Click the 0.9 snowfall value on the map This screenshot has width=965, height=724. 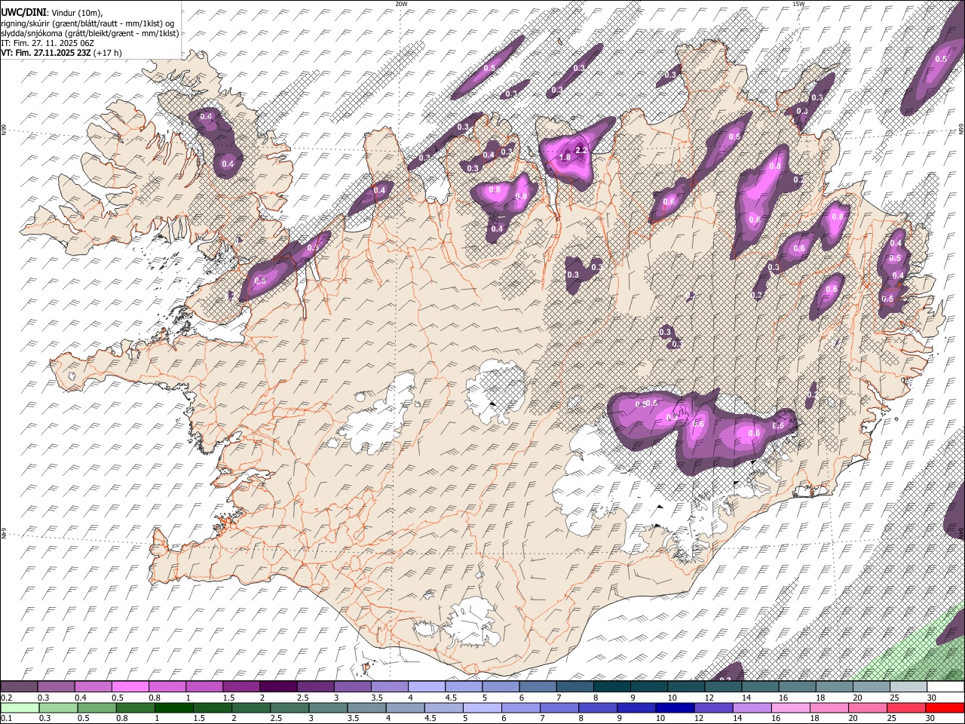(x=520, y=196)
